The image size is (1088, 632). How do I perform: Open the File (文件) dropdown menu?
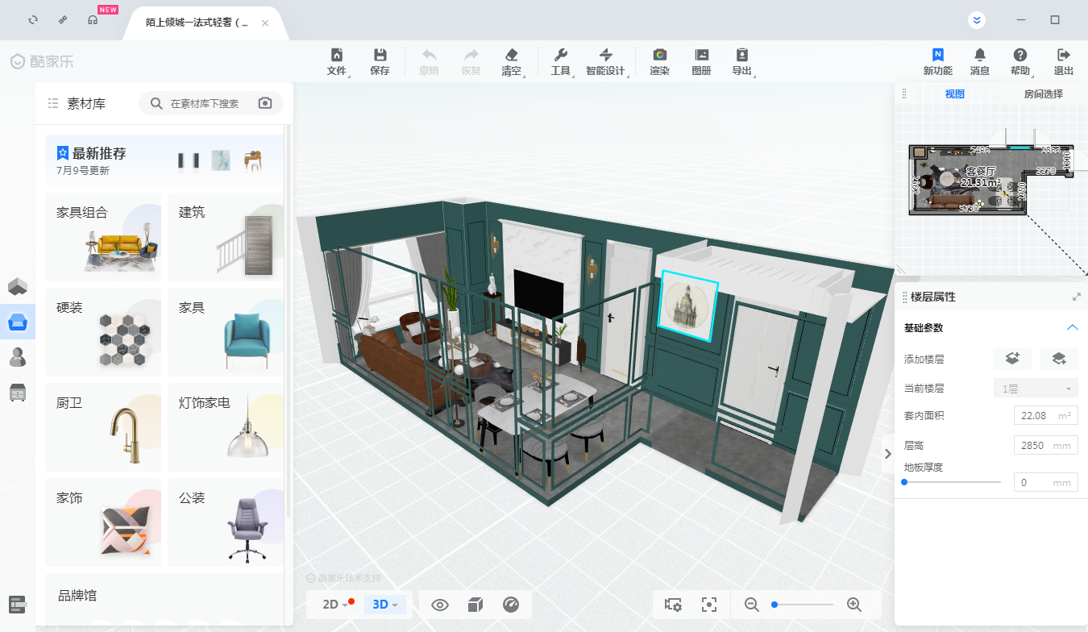click(337, 61)
